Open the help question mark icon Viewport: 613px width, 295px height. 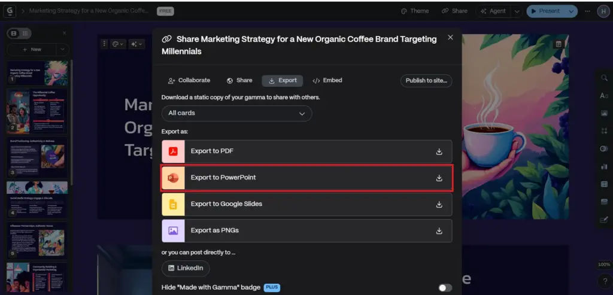[604, 281]
